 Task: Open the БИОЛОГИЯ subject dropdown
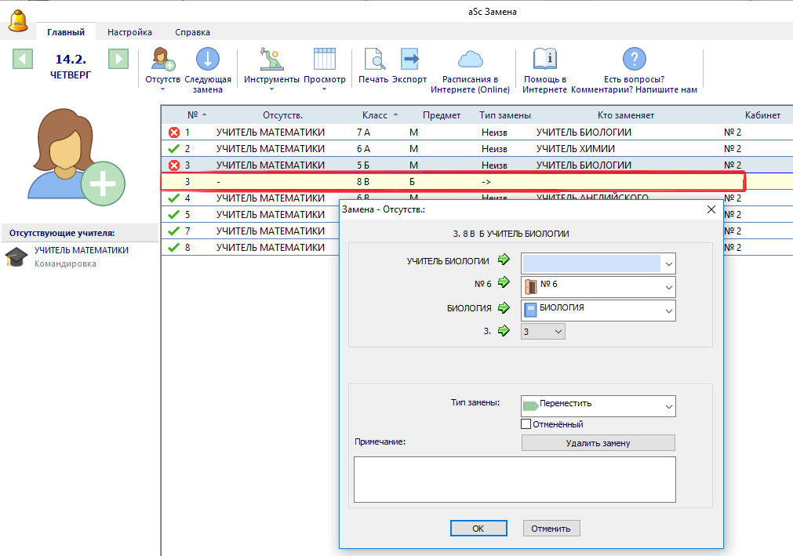point(598,311)
